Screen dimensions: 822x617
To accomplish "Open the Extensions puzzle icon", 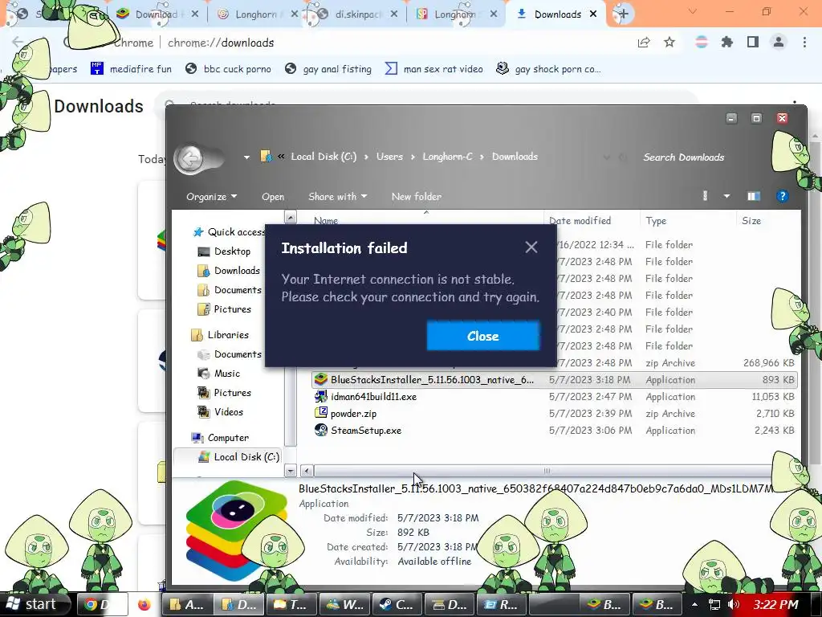I will coord(726,43).
